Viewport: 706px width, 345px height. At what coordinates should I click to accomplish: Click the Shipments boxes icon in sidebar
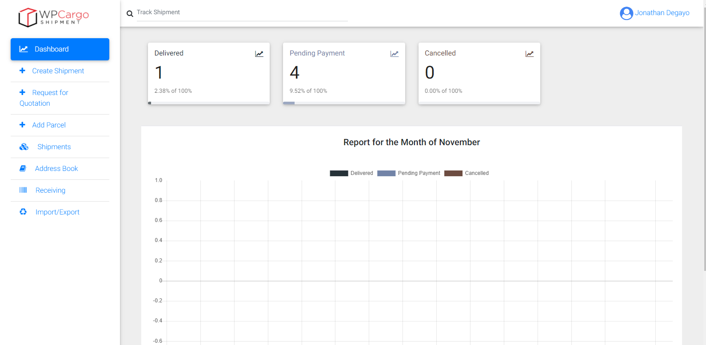[x=24, y=147]
